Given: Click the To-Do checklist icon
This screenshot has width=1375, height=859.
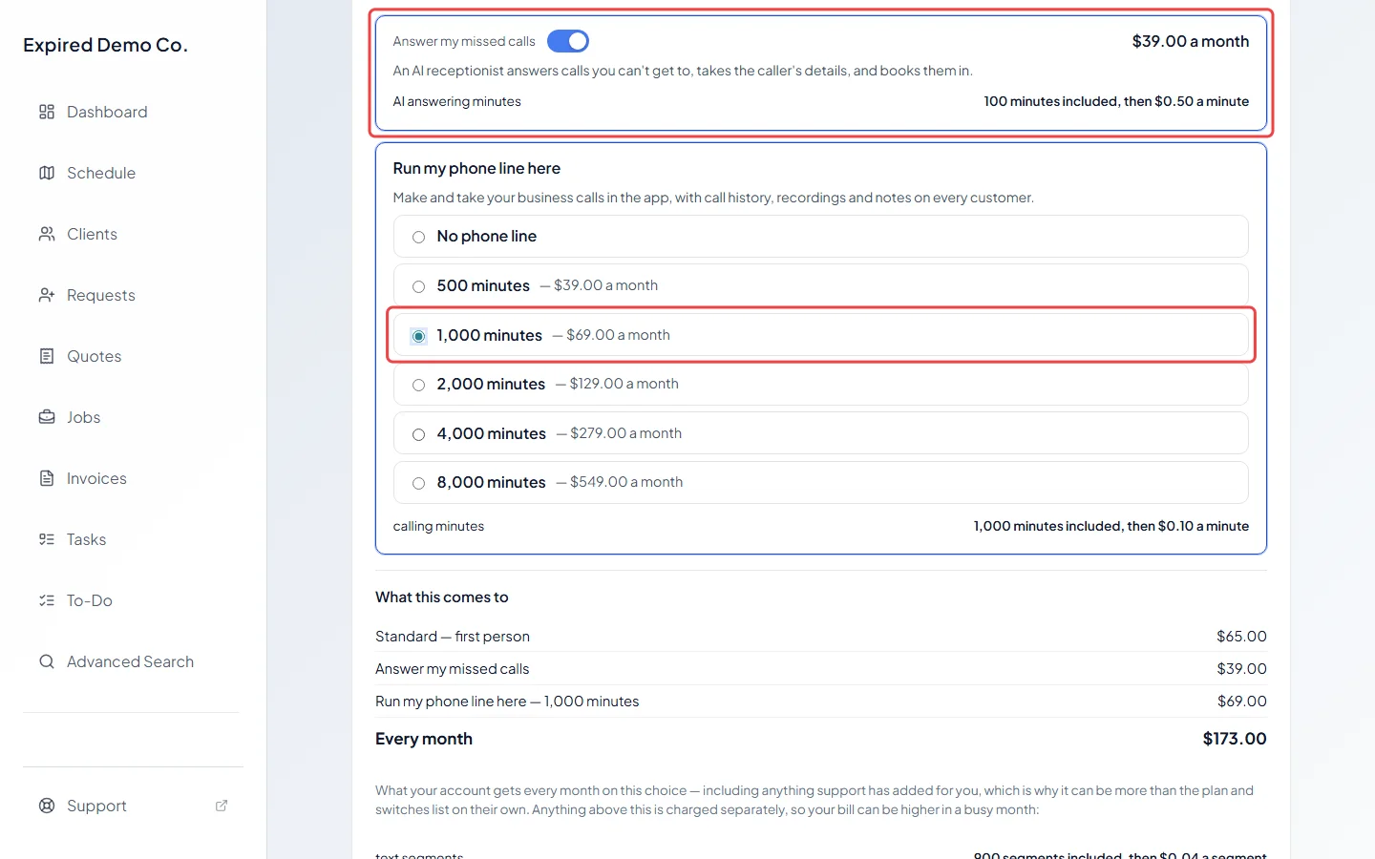Looking at the screenshot, I should (47, 600).
